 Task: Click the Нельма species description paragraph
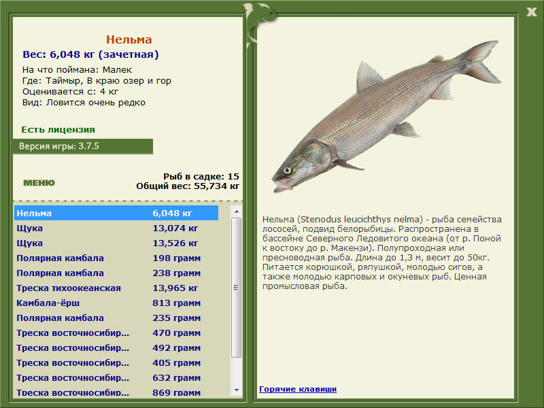[x=382, y=252]
